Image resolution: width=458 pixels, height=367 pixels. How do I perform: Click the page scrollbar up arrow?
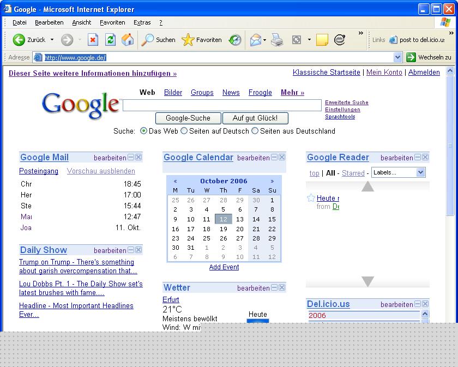[x=450, y=70]
